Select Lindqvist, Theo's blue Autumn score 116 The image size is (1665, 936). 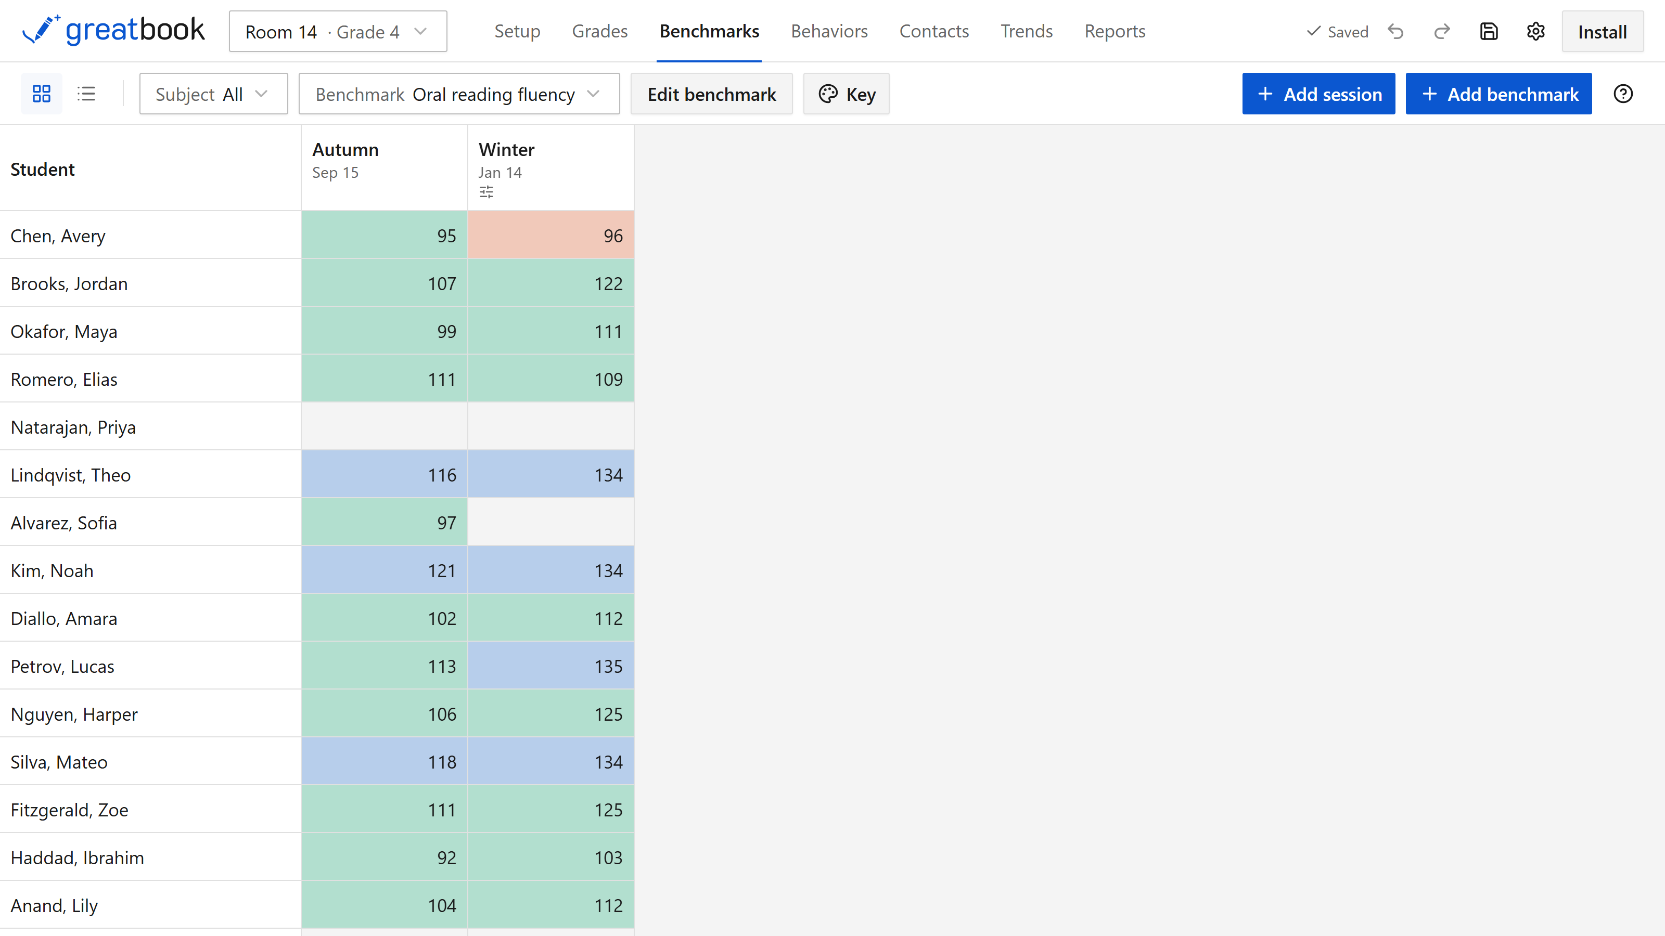(x=384, y=474)
